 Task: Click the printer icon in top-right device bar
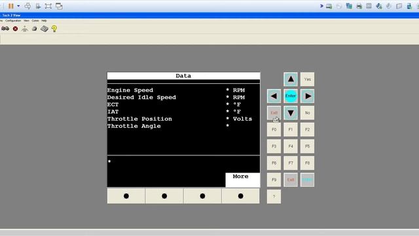tap(359, 6)
